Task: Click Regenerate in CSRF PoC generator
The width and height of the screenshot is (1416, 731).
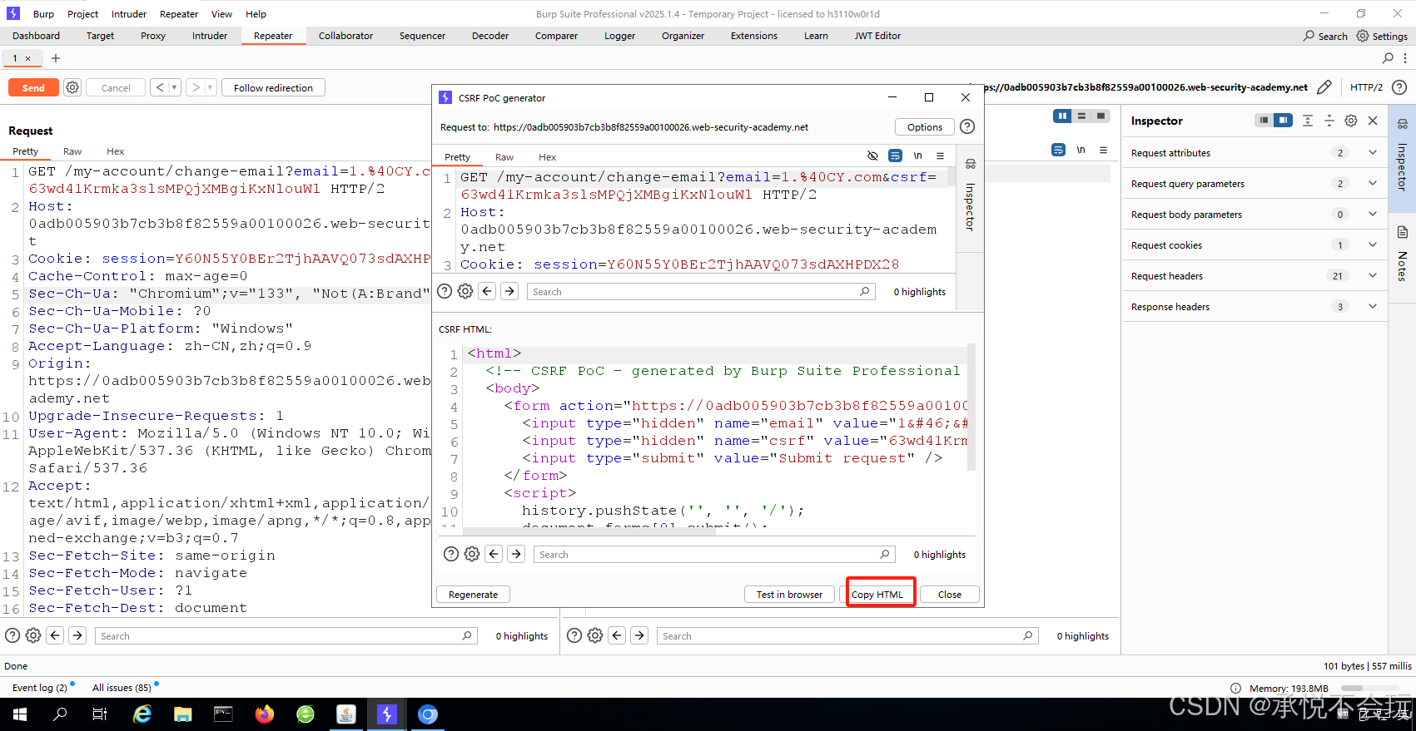Action: tap(473, 594)
